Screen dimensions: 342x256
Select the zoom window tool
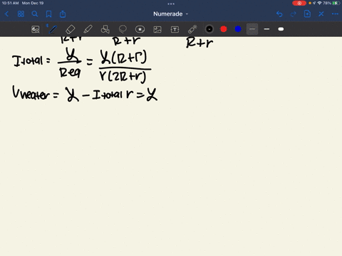[x=36, y=29]
